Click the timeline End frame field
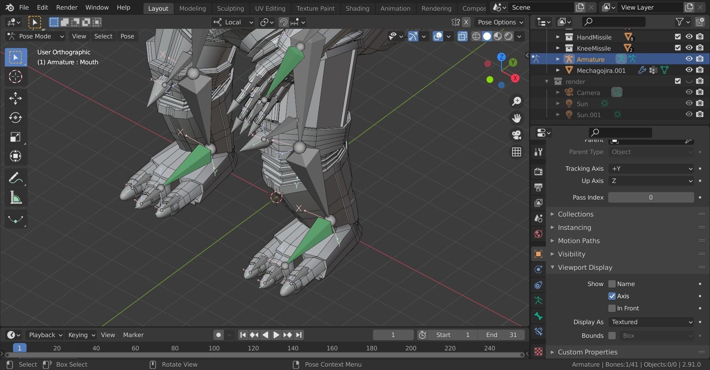Screen dimensions: 710x370 [501, 335]
